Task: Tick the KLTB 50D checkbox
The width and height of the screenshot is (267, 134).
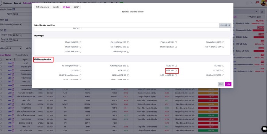Action: (x=224, y=70)
